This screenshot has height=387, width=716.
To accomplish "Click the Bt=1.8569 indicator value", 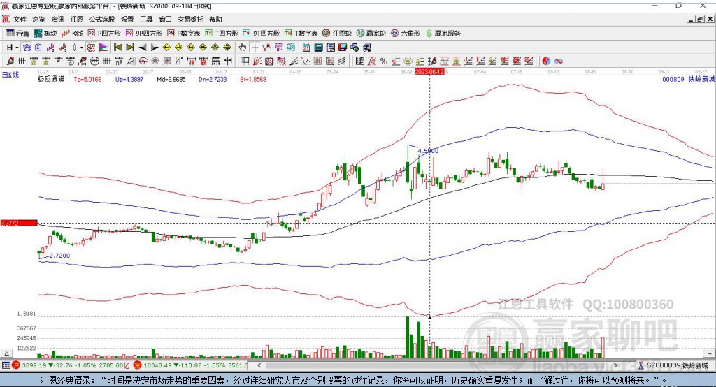I will [x=253, y=79].
